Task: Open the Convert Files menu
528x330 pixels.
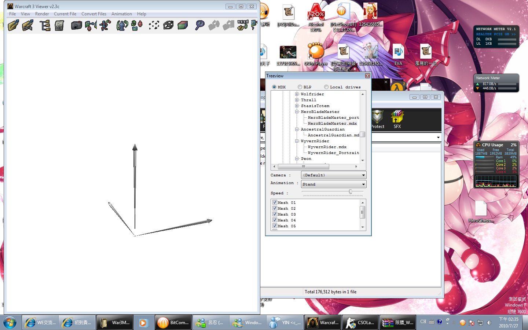Action: [x=94, y=14]
